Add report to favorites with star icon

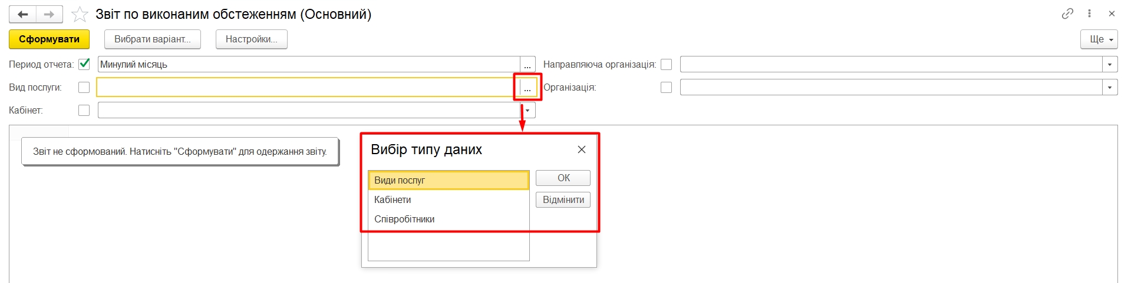click(80, 14)
